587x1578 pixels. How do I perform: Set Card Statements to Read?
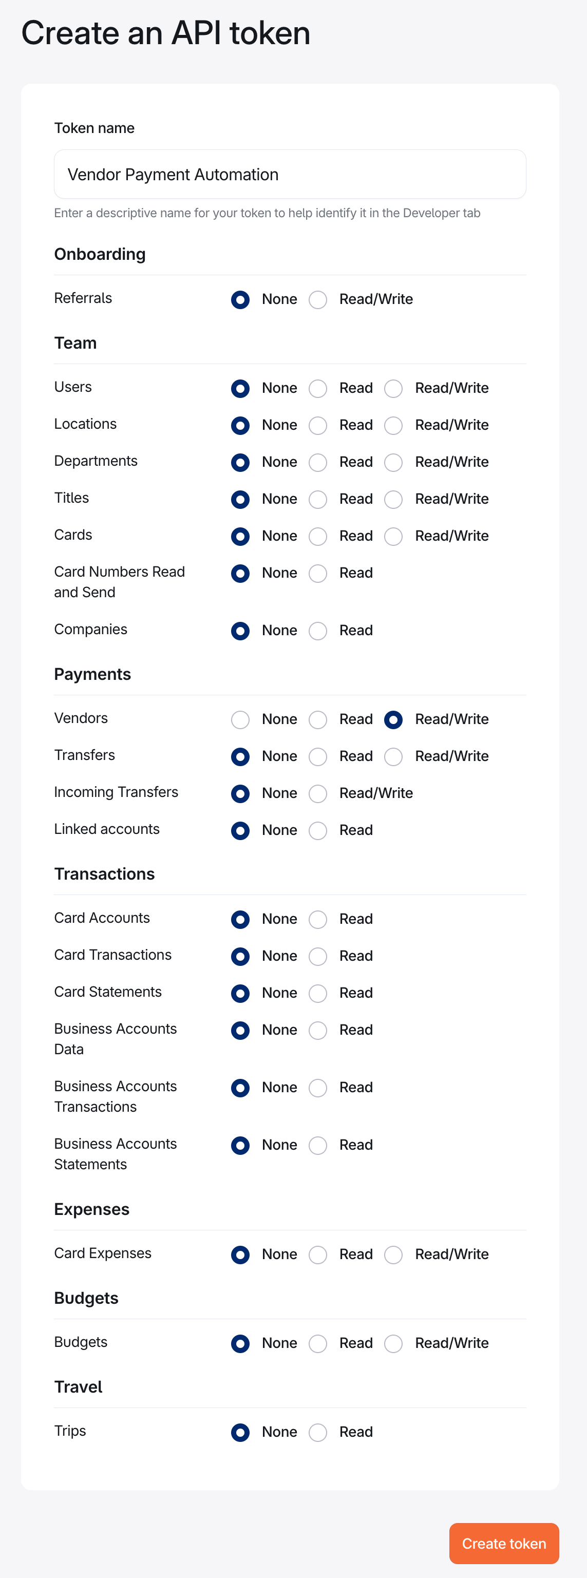318,994
